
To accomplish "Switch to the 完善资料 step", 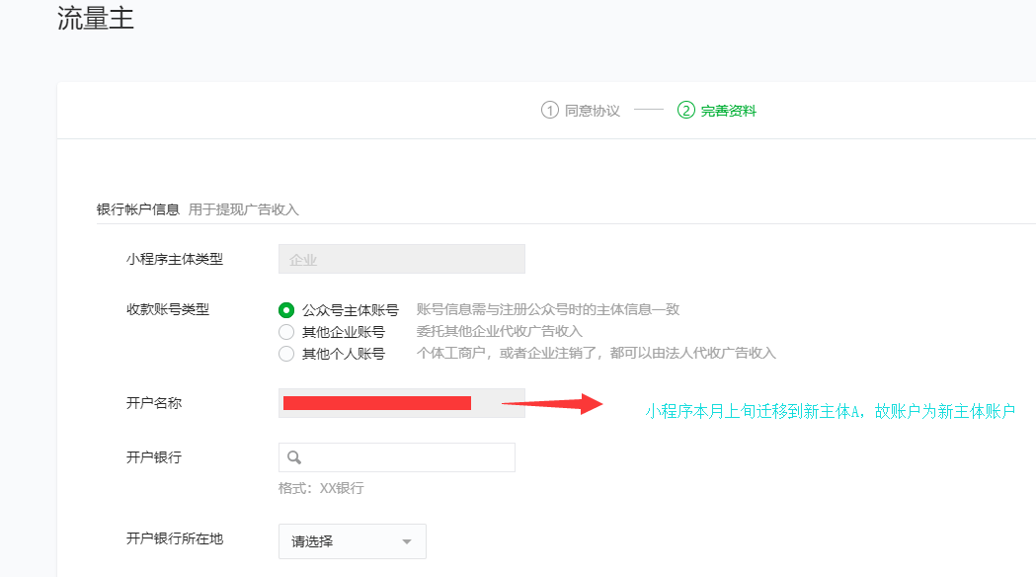I will (728, 111).
